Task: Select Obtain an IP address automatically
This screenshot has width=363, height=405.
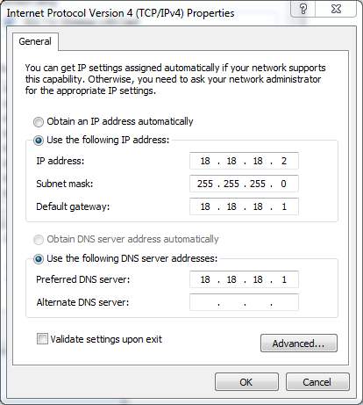Action: click(39, 122)
